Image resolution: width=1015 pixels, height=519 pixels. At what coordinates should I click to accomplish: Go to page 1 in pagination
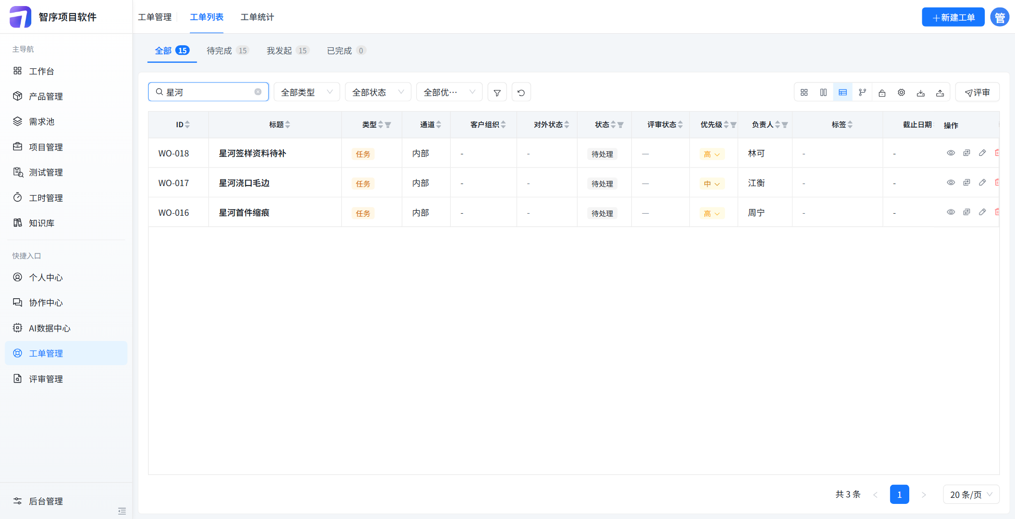(x=899, y=494)
